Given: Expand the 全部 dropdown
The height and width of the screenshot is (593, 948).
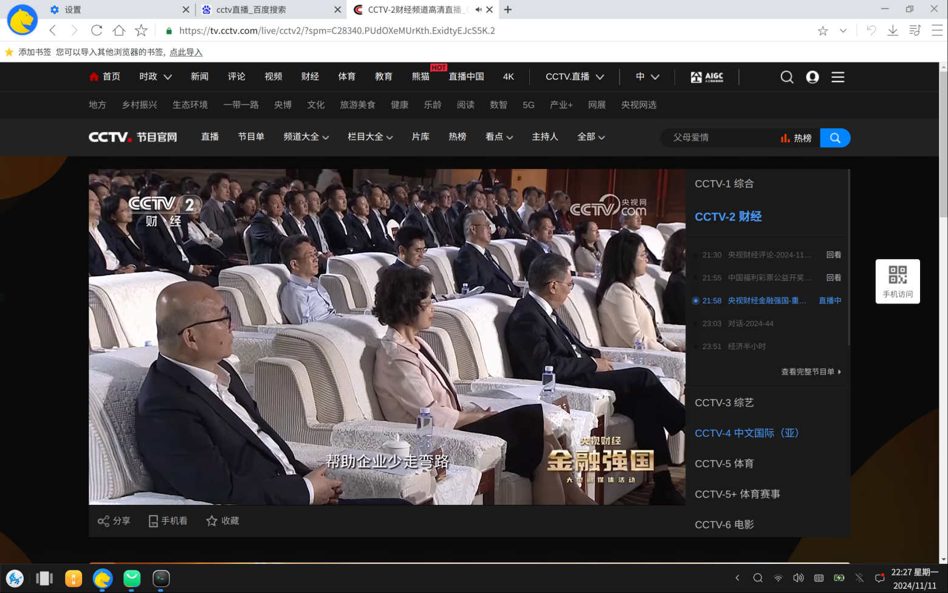Looking at the screenshot, I should 591,137.
